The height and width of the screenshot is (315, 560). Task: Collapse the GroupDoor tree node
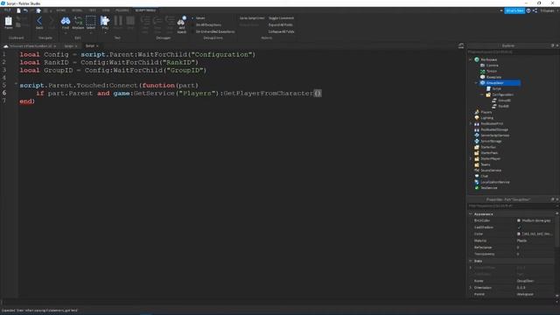(x=476, y=83)
